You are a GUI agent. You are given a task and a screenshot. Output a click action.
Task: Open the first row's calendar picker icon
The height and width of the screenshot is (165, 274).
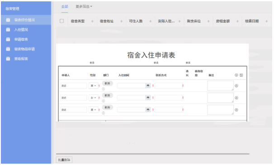click(148, 86)
